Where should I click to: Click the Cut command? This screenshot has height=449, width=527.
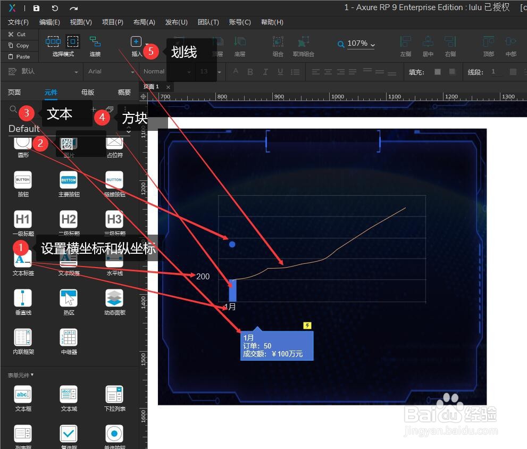click(17, 34)
